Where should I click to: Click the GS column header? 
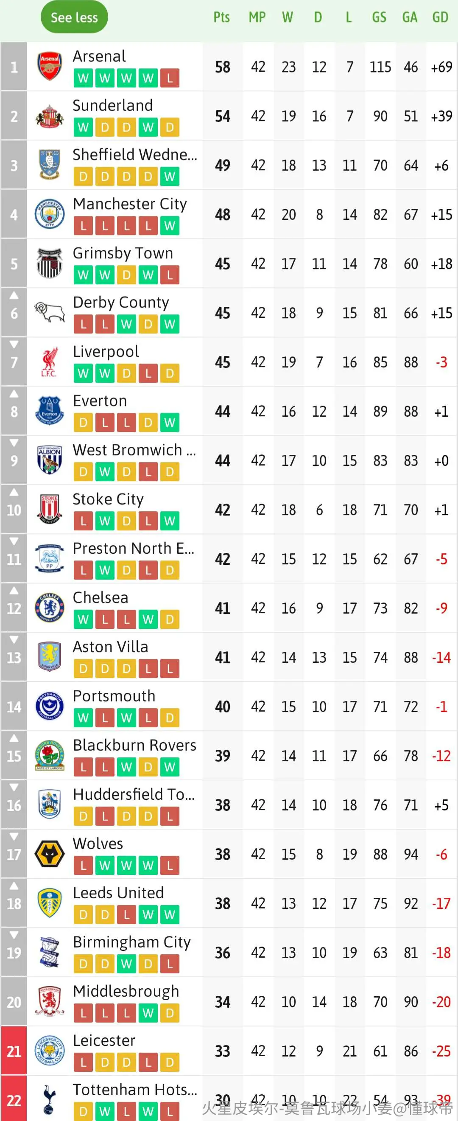(x=379, y=17)
